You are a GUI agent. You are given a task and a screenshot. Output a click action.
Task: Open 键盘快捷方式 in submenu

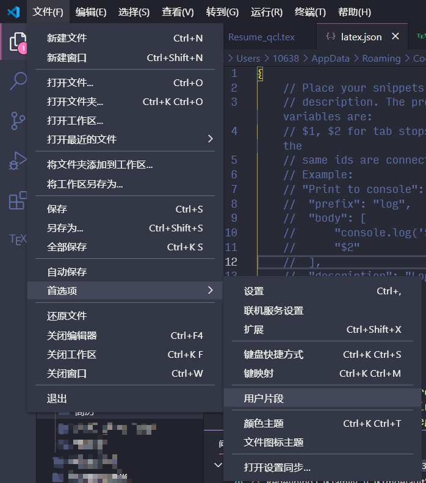[322, 355]
